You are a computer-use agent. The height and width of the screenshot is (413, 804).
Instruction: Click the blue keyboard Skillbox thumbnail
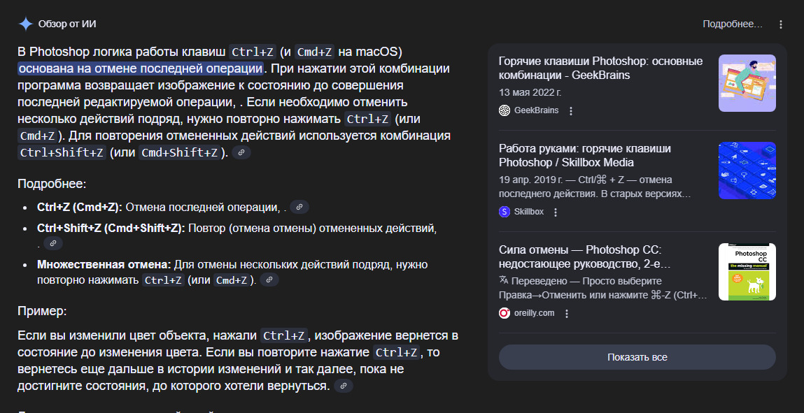coord(747,171)
